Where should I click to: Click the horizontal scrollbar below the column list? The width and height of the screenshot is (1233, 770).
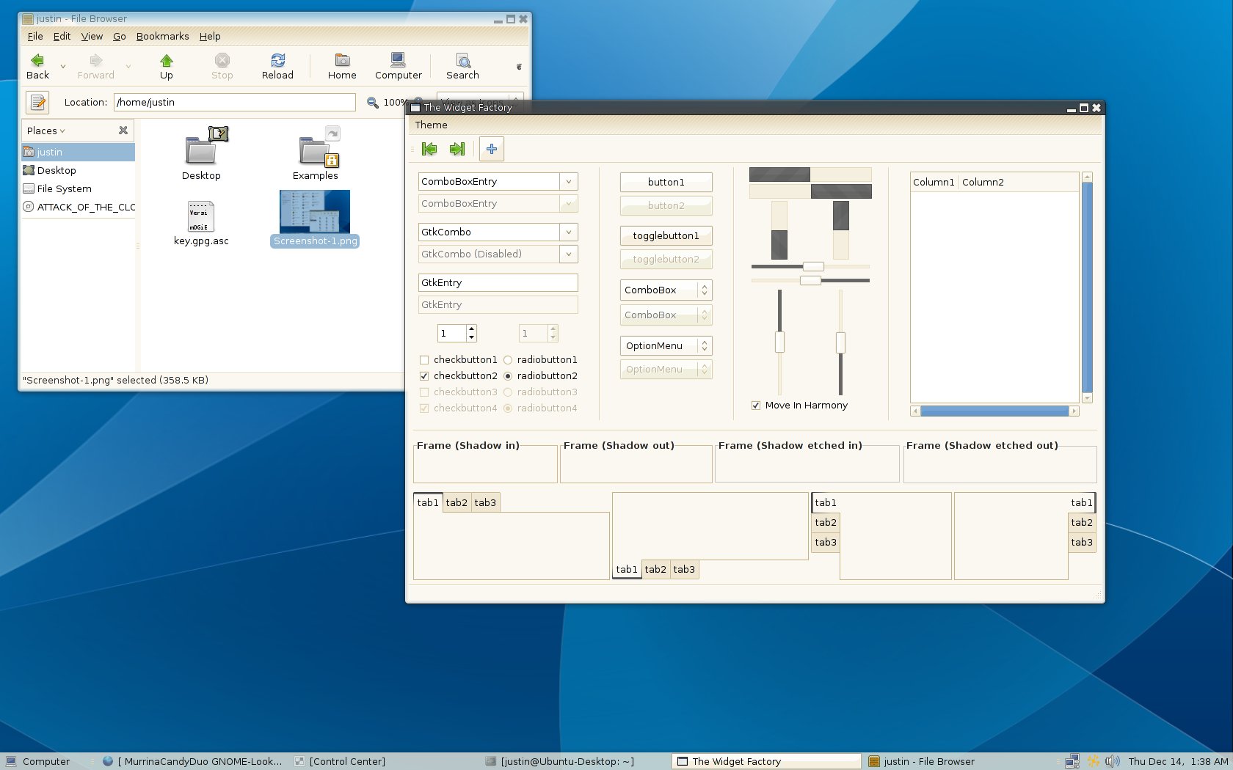pos(994,411)
